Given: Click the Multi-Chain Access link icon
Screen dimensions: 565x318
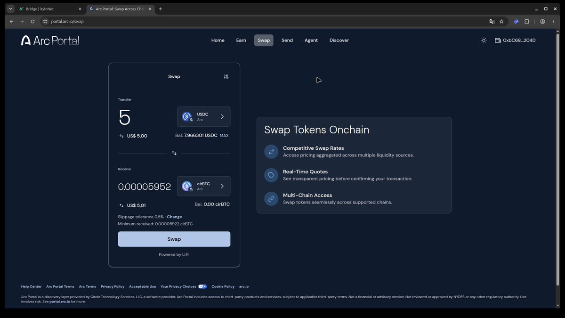Looking at the screenshot, I should tap(271, 199).
